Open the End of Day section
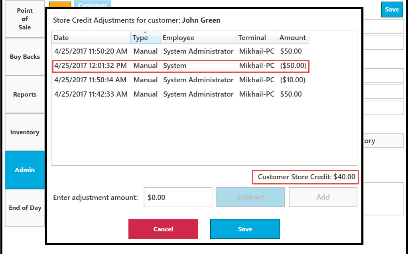Image resolution: width=408 pixels, height=254 pixels. pyautogui.click(x=25, y=208)
